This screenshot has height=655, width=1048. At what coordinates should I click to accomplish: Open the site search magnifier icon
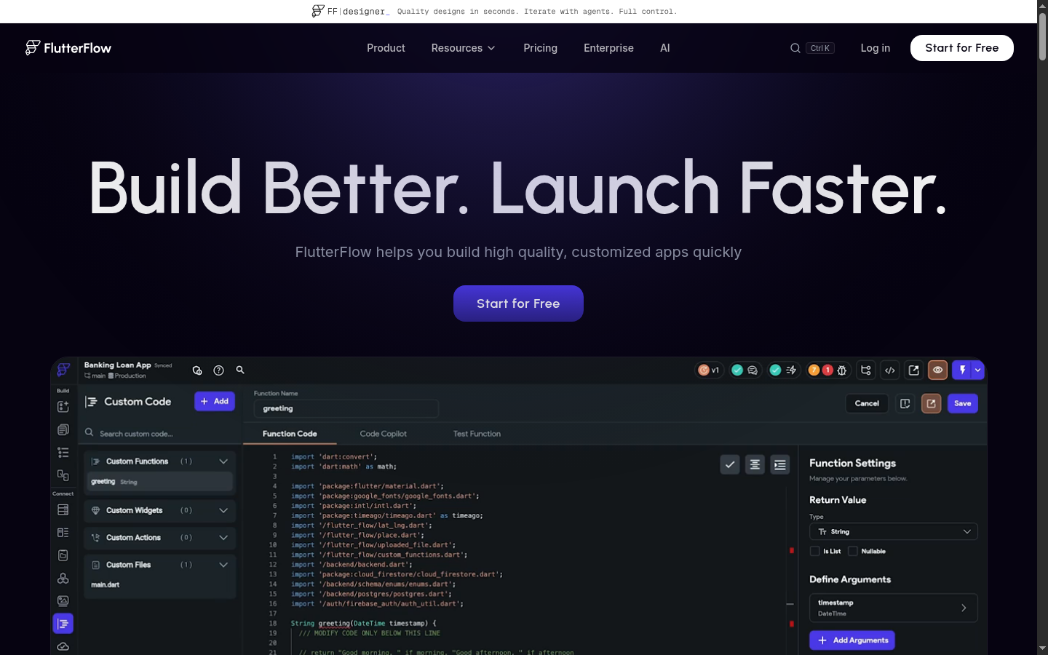coord(795,48)
